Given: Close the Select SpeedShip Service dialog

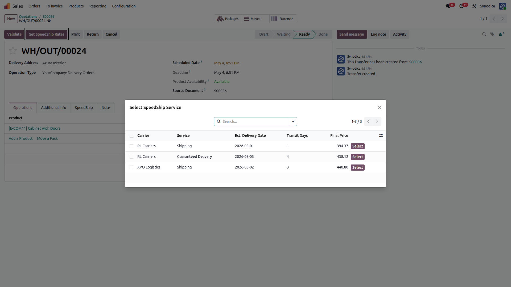Looking at the screenshot, I should coord(380,107).
